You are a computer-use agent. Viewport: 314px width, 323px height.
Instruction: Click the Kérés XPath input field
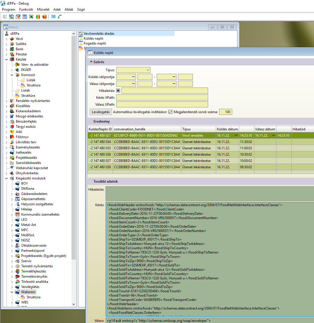162,98
